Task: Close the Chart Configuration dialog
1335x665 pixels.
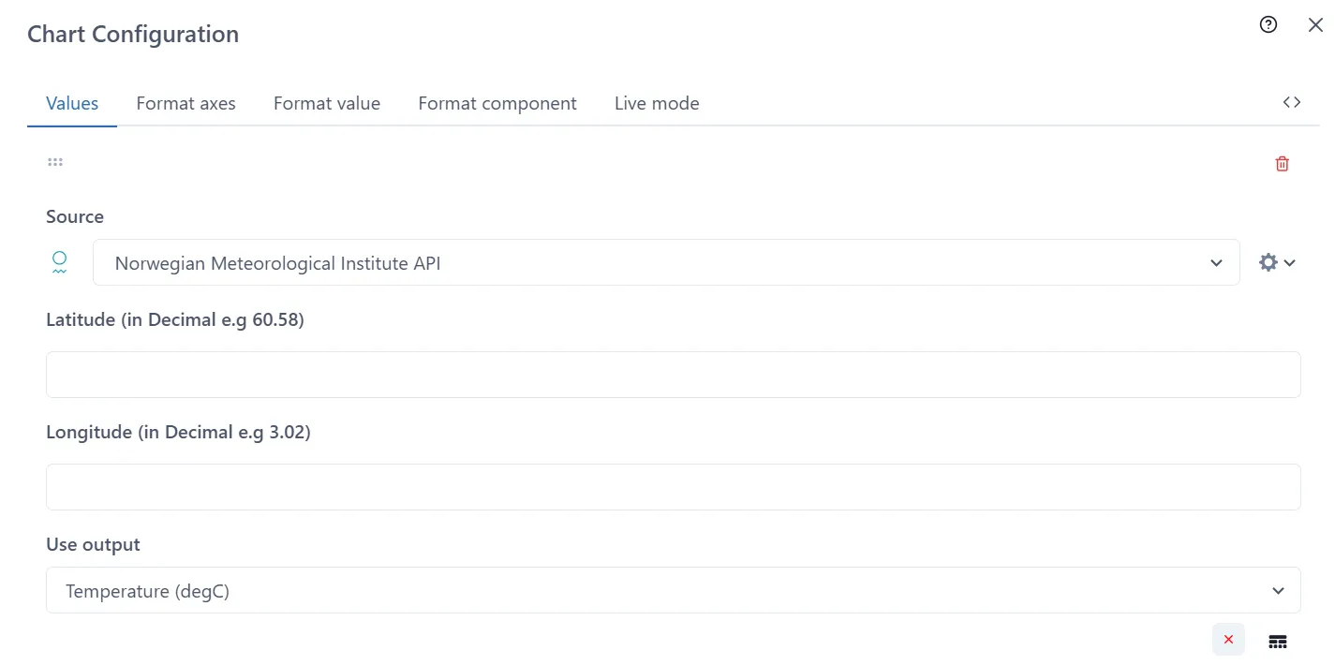Action: [x=1315, y=24]
